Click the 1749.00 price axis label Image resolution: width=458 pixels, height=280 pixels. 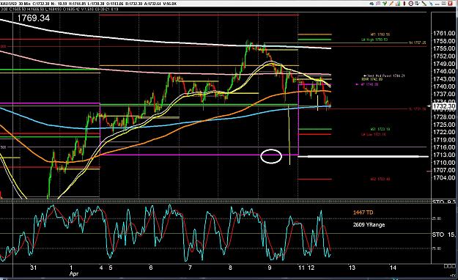coord(444,64)
